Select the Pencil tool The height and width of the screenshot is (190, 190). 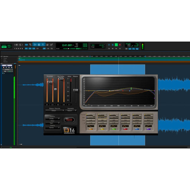(x=51, y=45)
